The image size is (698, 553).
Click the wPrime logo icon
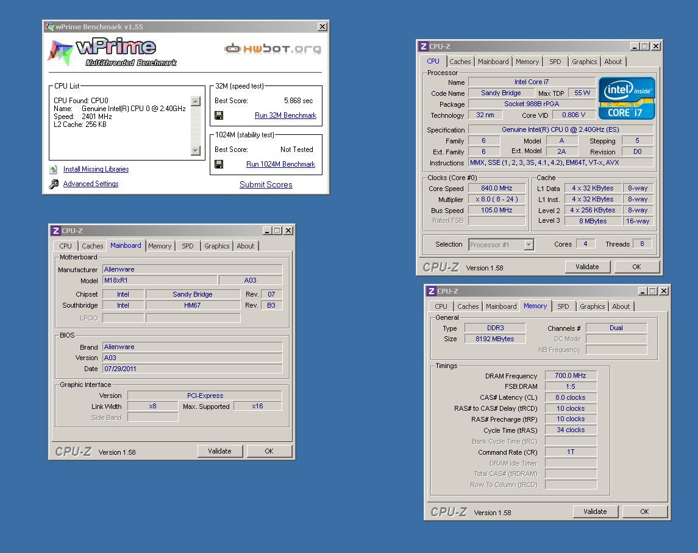[x=60, y=52]
